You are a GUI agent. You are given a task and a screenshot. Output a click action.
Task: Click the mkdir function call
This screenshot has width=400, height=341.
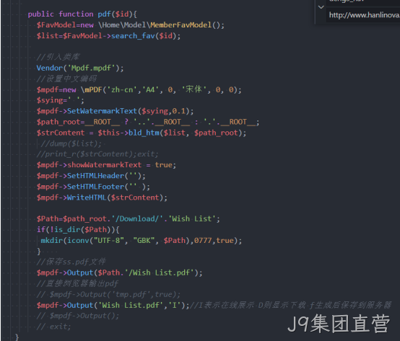tap(52, 240)
